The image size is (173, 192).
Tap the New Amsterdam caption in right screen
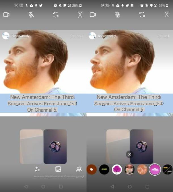129,103
